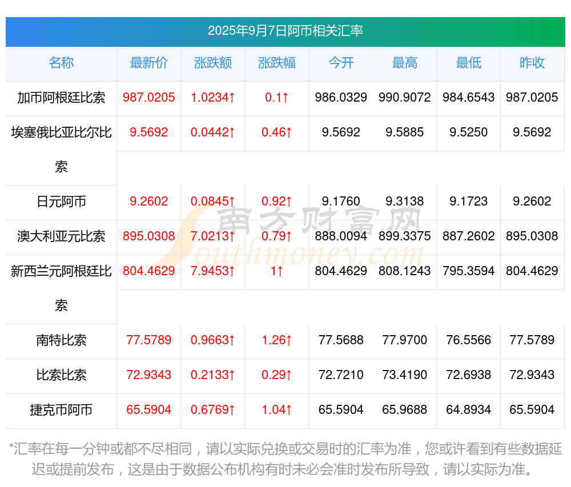Image resolution: width=571 pixels, height=487 pixels.
Task: Select the 比索比索 row name
Action: (61, 375)
